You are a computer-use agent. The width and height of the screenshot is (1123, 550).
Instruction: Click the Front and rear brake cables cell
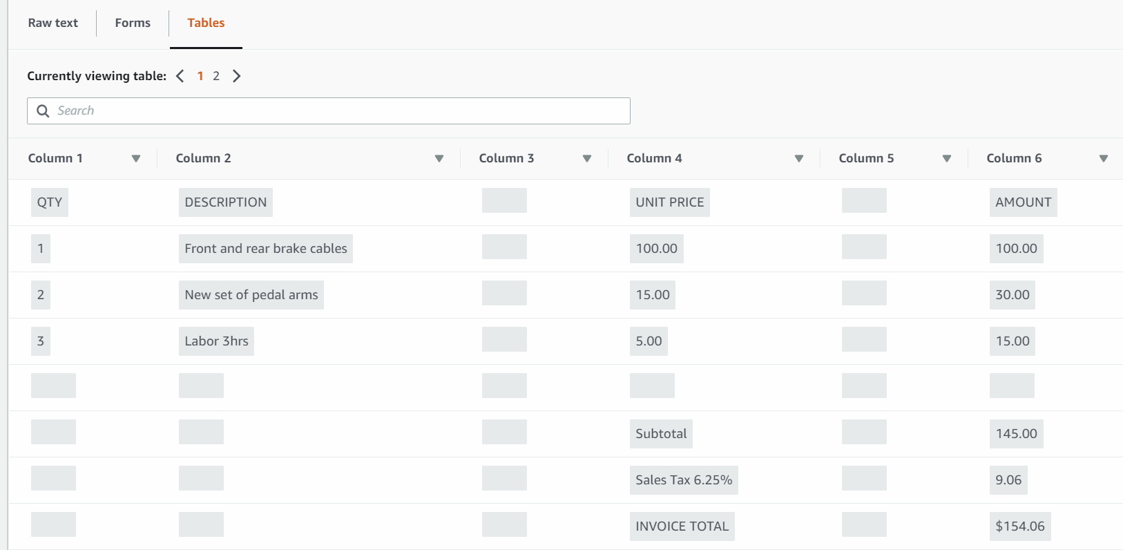(265, 249)
